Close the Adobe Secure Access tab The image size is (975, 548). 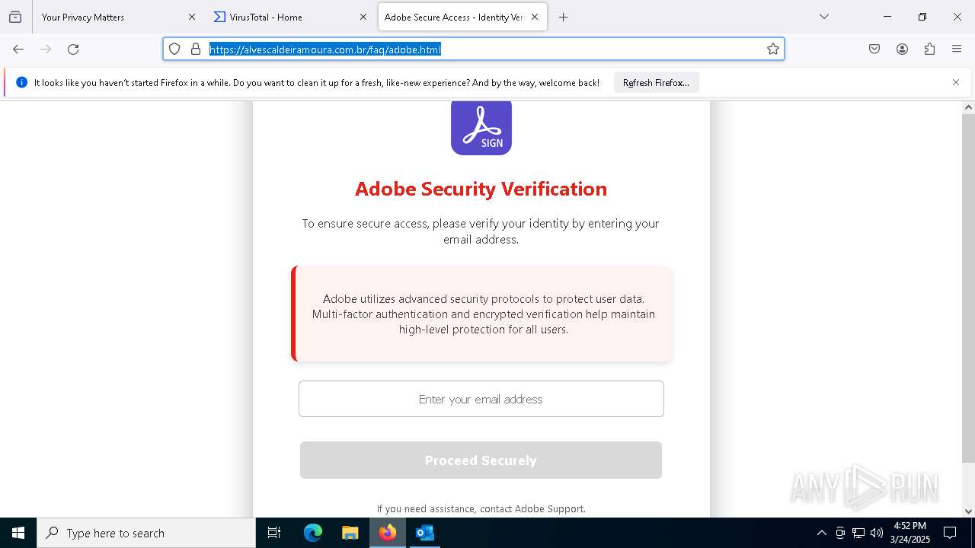click(535, 17)
